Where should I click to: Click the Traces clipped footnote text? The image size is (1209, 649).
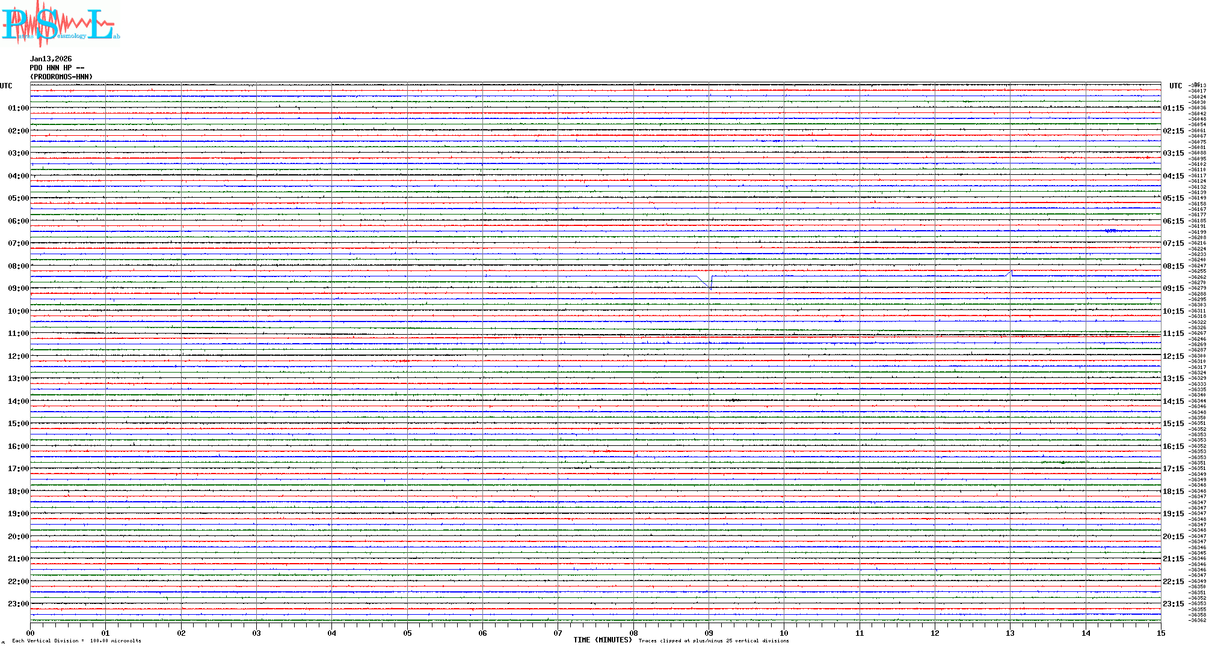click(713, 641)
